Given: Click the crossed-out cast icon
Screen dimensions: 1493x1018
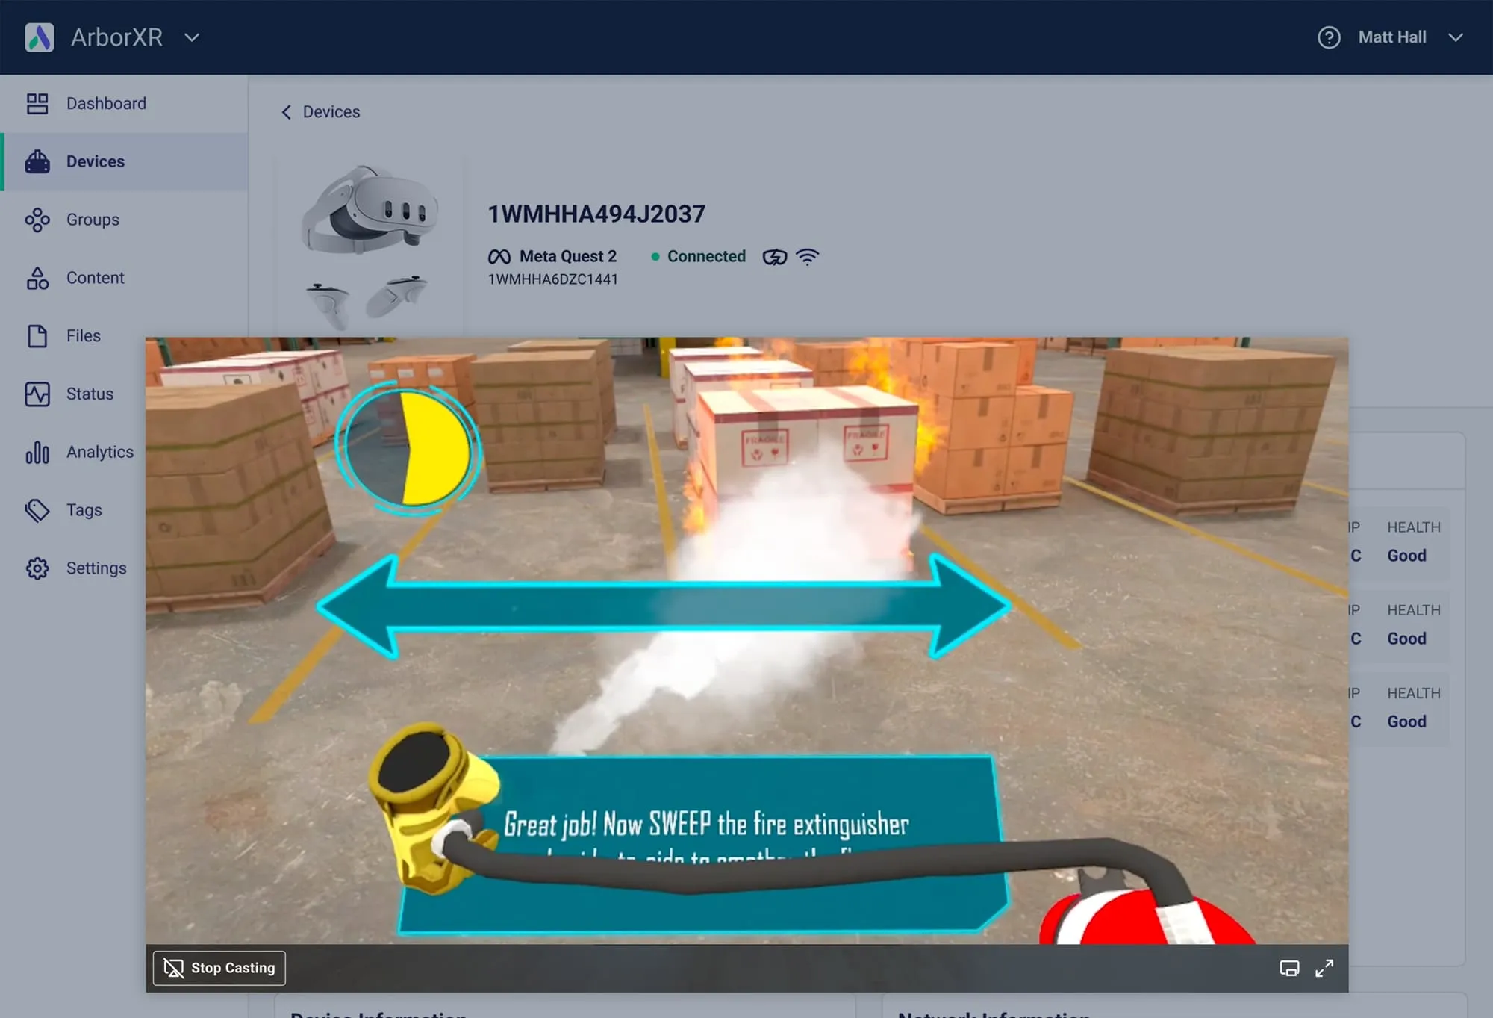Looking at the screenshot, I should 173,968.
